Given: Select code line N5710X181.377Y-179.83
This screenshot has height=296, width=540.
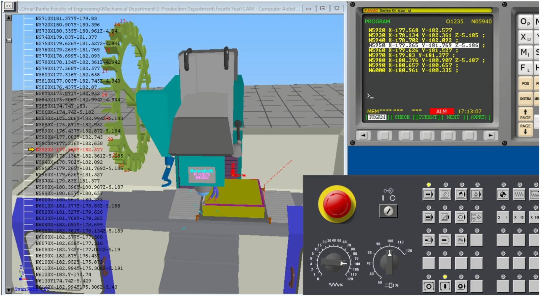Looking at the screenshot, I should 66,18.
